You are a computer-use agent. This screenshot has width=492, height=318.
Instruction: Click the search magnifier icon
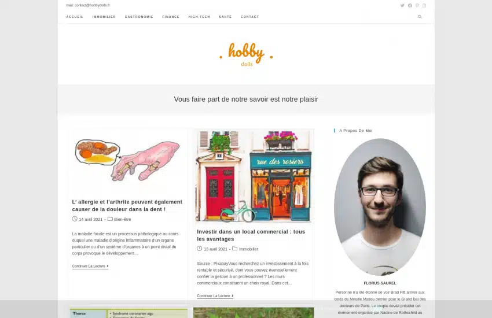coord(420,17)
